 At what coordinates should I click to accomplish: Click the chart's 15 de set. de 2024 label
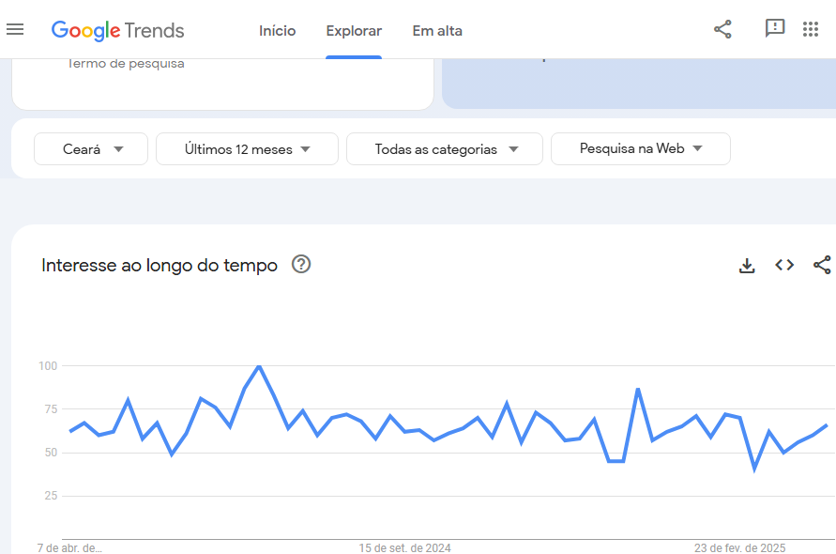tap(404, 548)
